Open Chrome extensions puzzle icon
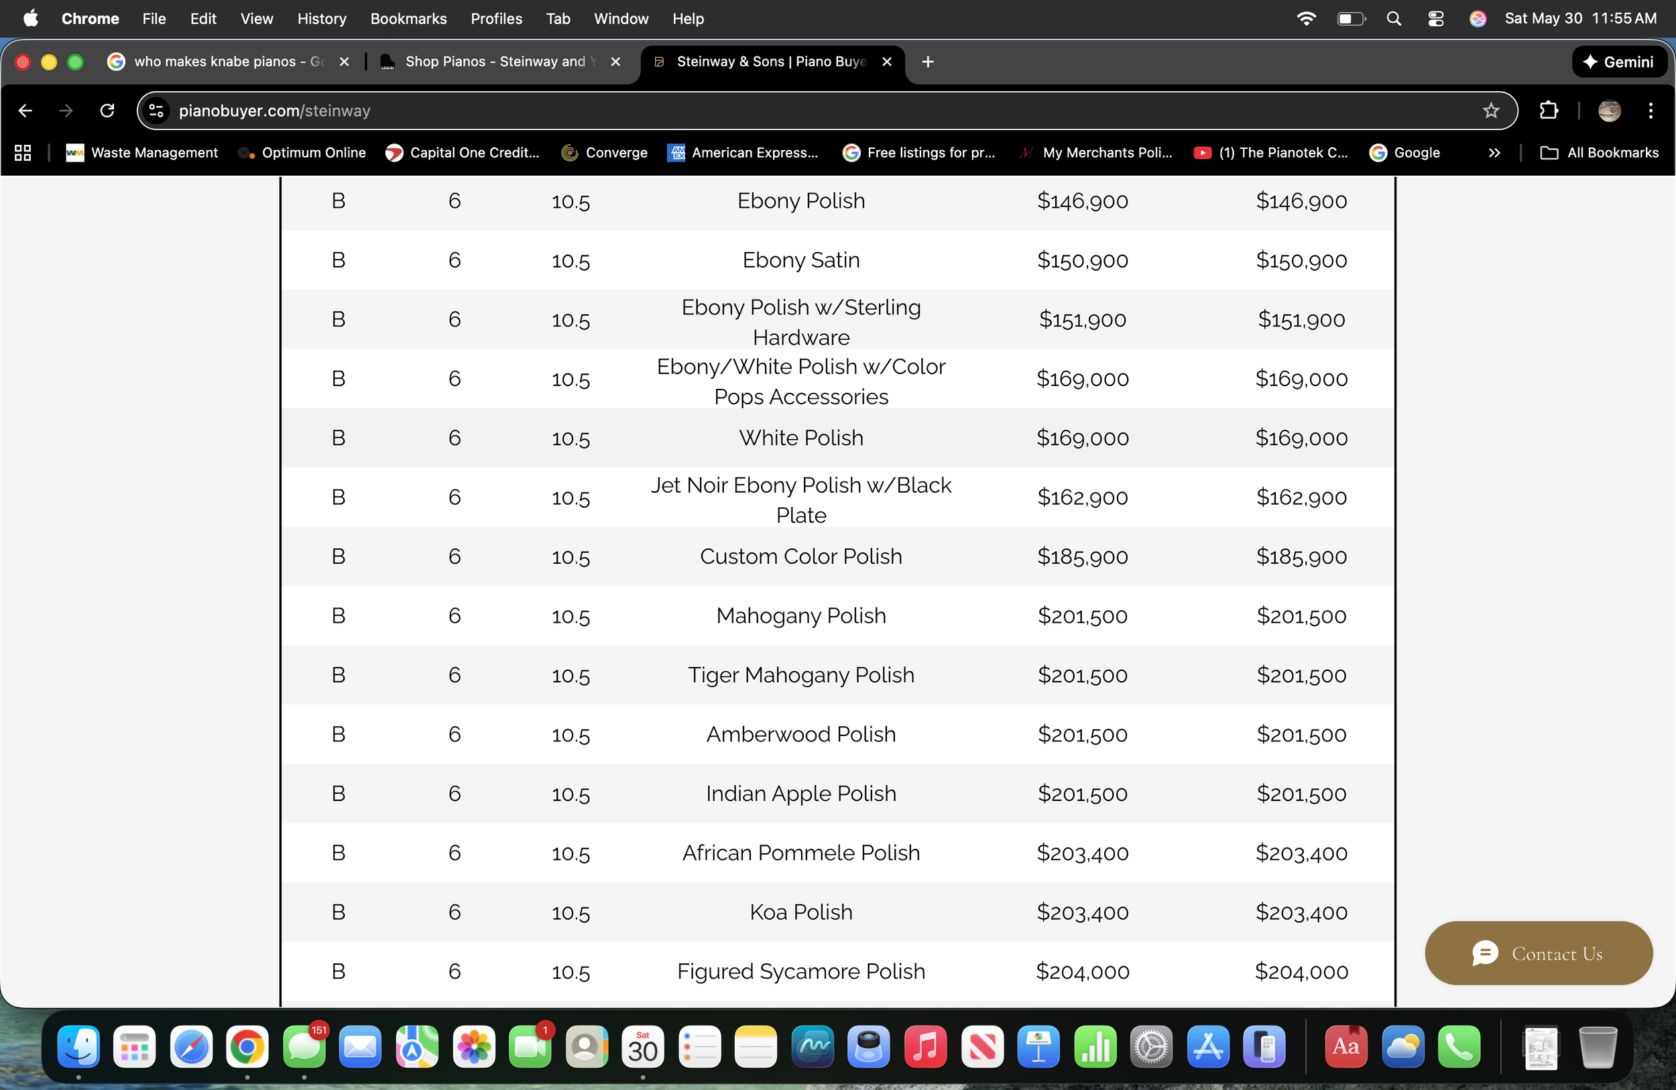This screenshot has height=1090, width=1676. click(1549, 111)
